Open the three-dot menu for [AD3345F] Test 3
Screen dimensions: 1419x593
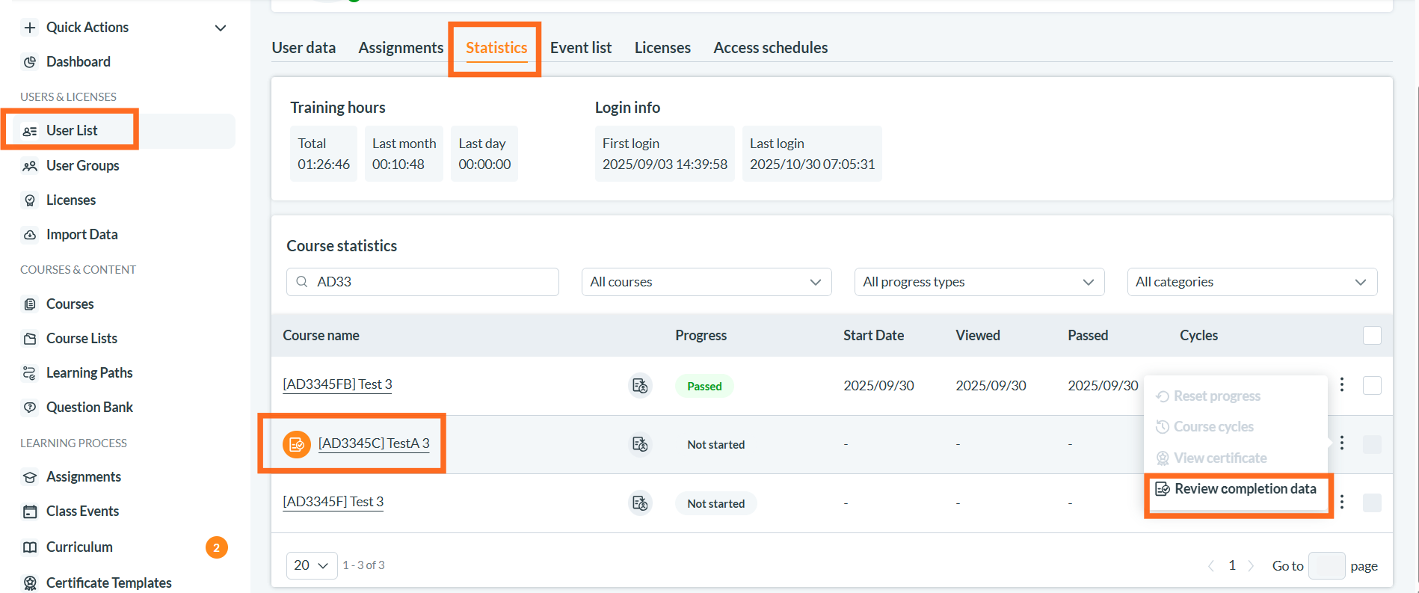tap(1342, 502)
